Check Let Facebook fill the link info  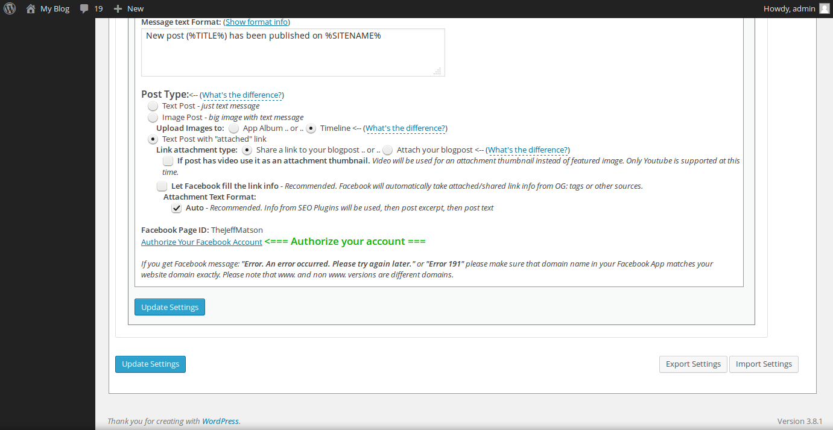[162, 186]
